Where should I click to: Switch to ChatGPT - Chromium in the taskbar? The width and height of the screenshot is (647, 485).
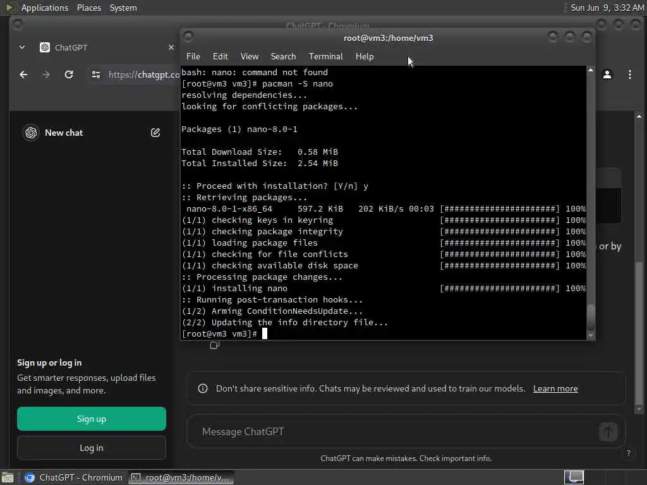pos(73,477)
